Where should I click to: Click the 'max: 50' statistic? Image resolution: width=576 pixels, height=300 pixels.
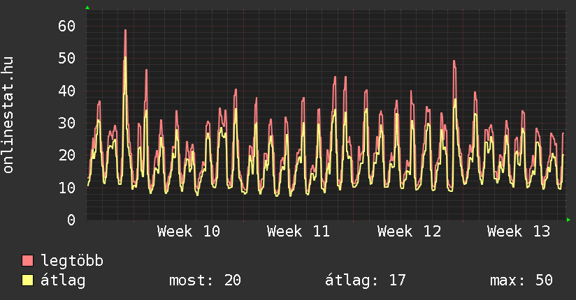(521, 280)
